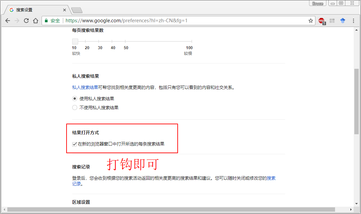This screenshot has width=361, height=214.
Task: Click the Google favicon on the tab
Action: point(12,10)
